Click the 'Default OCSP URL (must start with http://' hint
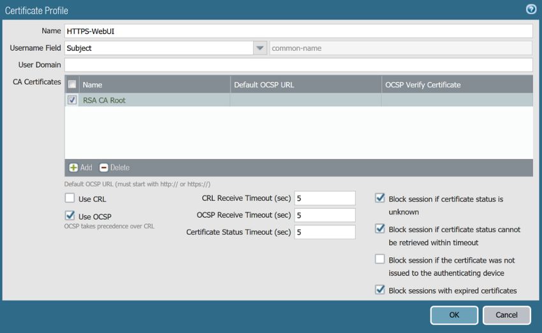The height and width of the screenshot is (333, 542). 137,184
